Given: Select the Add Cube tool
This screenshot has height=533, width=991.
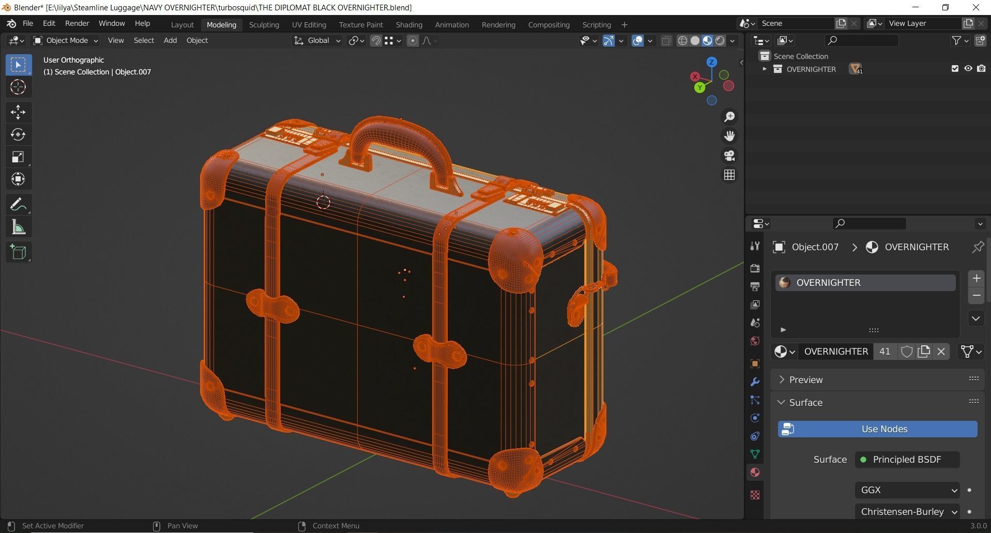Looking at the screenshot, I should (18, 252).
